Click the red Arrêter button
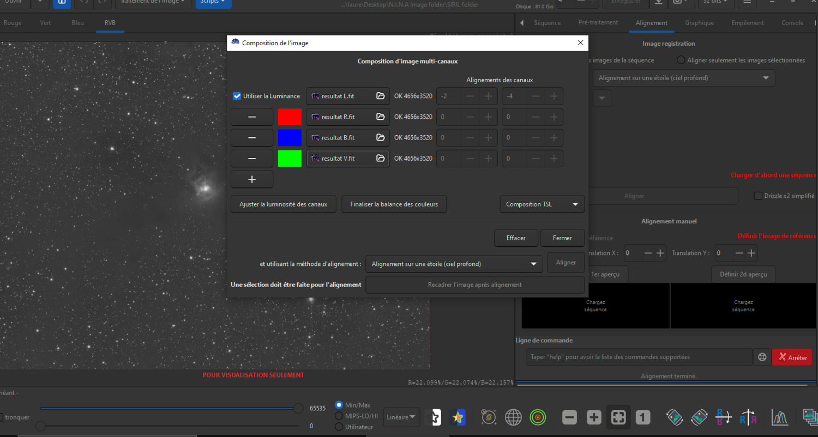The image size is (818, 437). pos(792,357)
